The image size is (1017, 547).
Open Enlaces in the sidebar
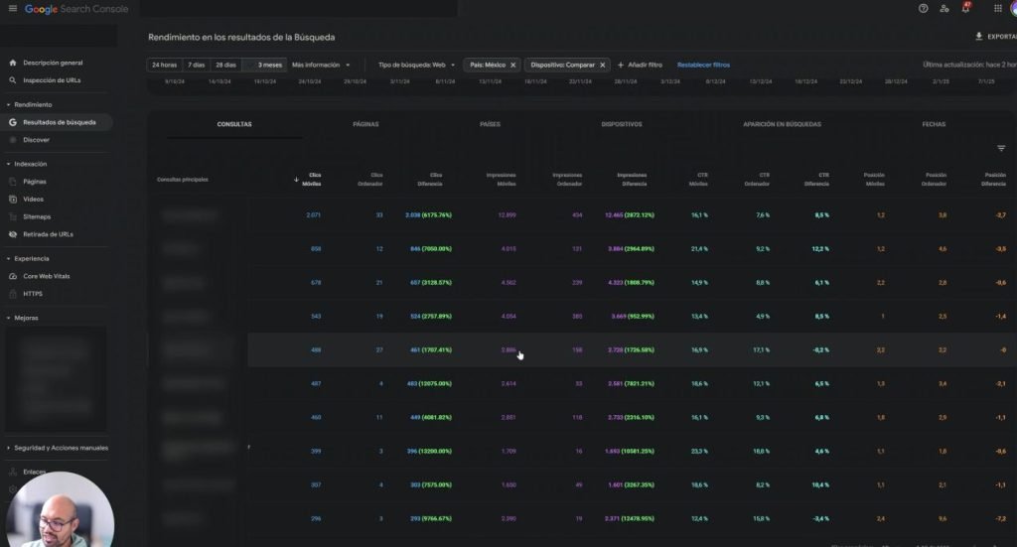pos(35,472)
